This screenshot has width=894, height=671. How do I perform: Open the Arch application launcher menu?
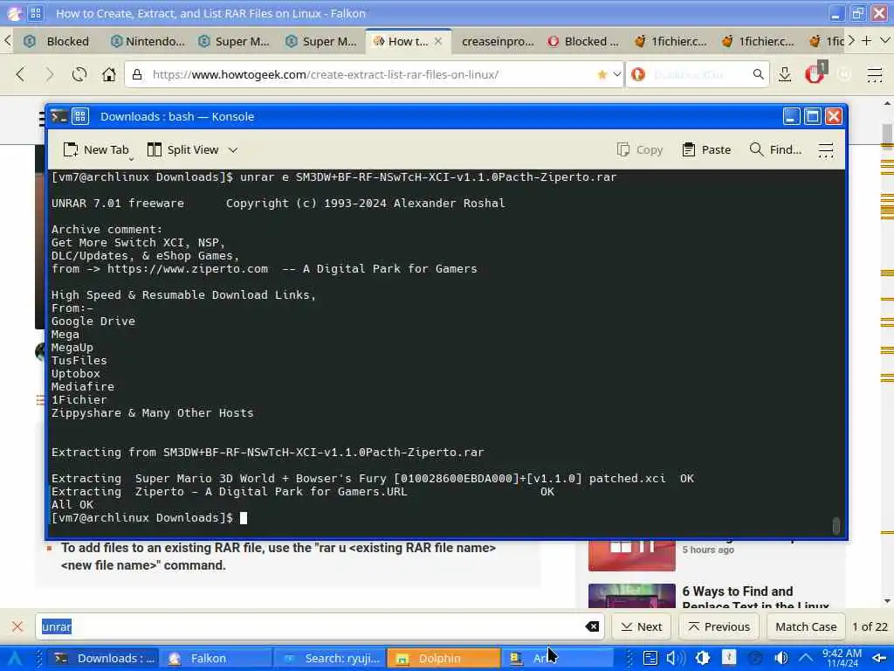click(x=15, y=659)
